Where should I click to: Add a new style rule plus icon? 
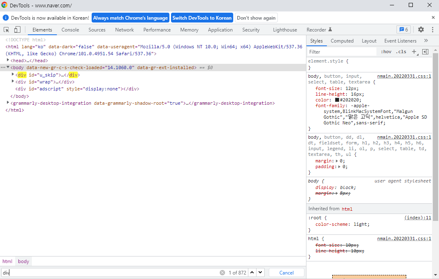tap(414, 52)
